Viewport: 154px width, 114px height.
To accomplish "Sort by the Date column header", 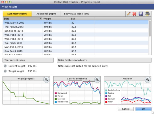I will coord(22,18).
